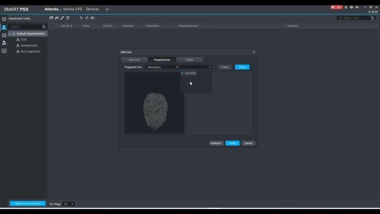
Task: Open the schedule calendar sidebar icon below users
Action: (x=4, y=35)
